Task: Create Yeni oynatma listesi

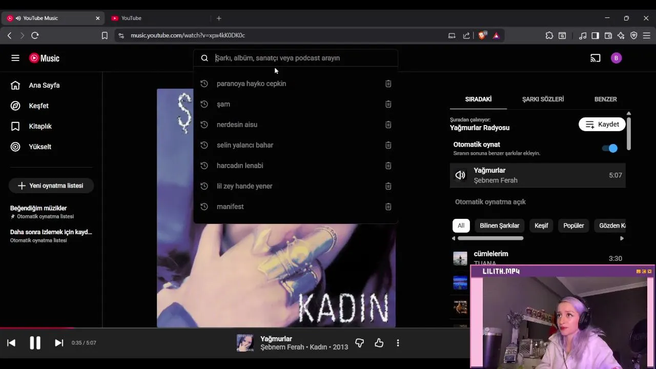Action: pyautogui.click(x=51, y=186)
